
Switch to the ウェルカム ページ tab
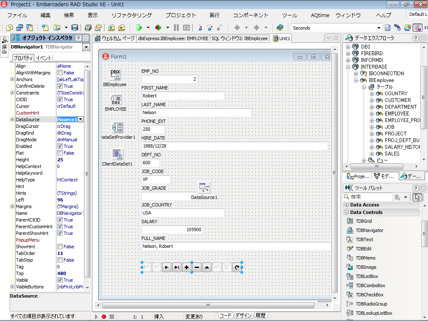[115, 38]
